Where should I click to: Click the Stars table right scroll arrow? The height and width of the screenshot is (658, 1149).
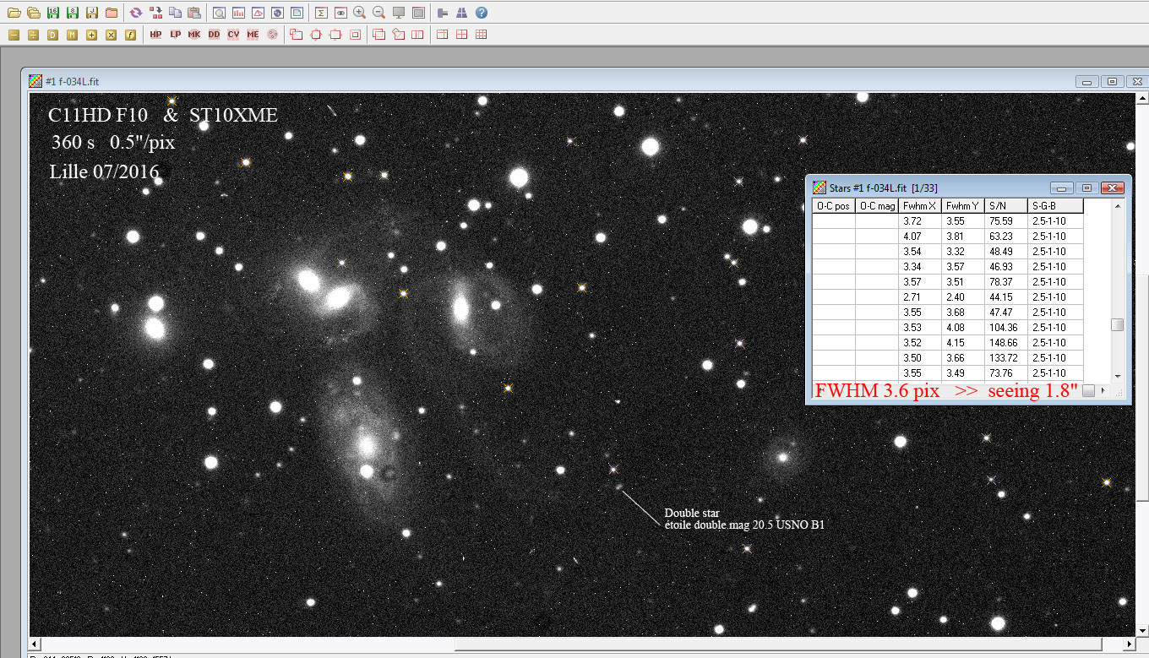tap(1103, 390)
